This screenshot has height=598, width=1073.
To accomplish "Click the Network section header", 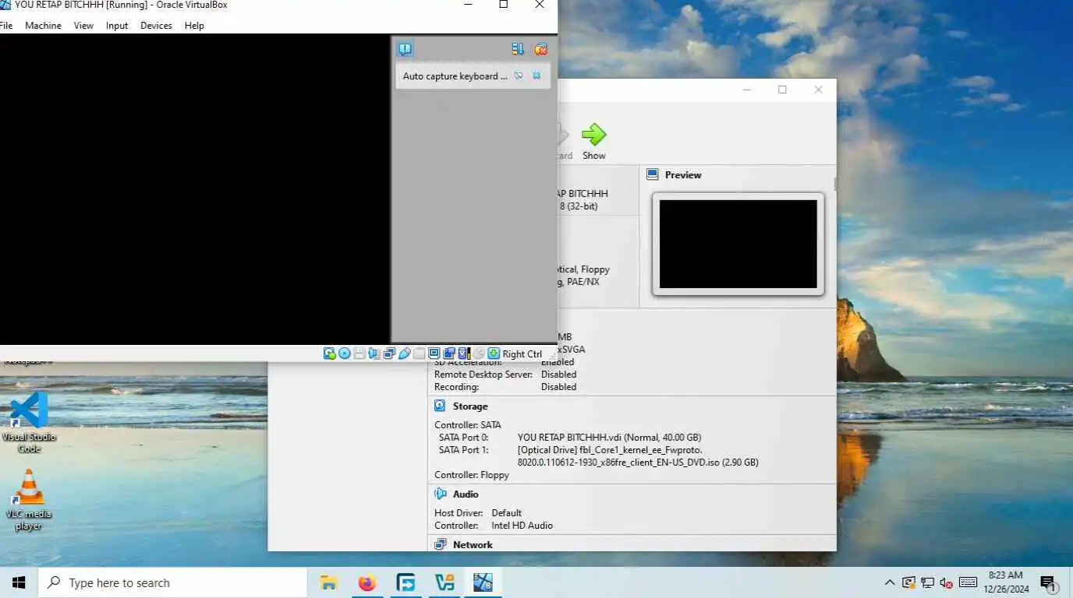I will [473, 545].
